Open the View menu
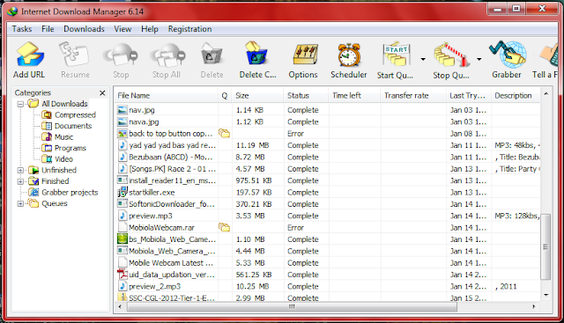This screenshot has height=323, width=564. coord(122,29)
